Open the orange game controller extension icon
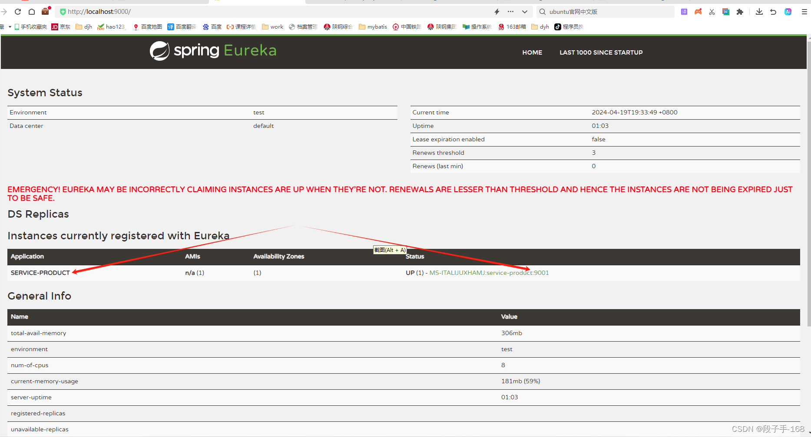Image resolution: width=811 pixels, height=437 pixels. 698,12
